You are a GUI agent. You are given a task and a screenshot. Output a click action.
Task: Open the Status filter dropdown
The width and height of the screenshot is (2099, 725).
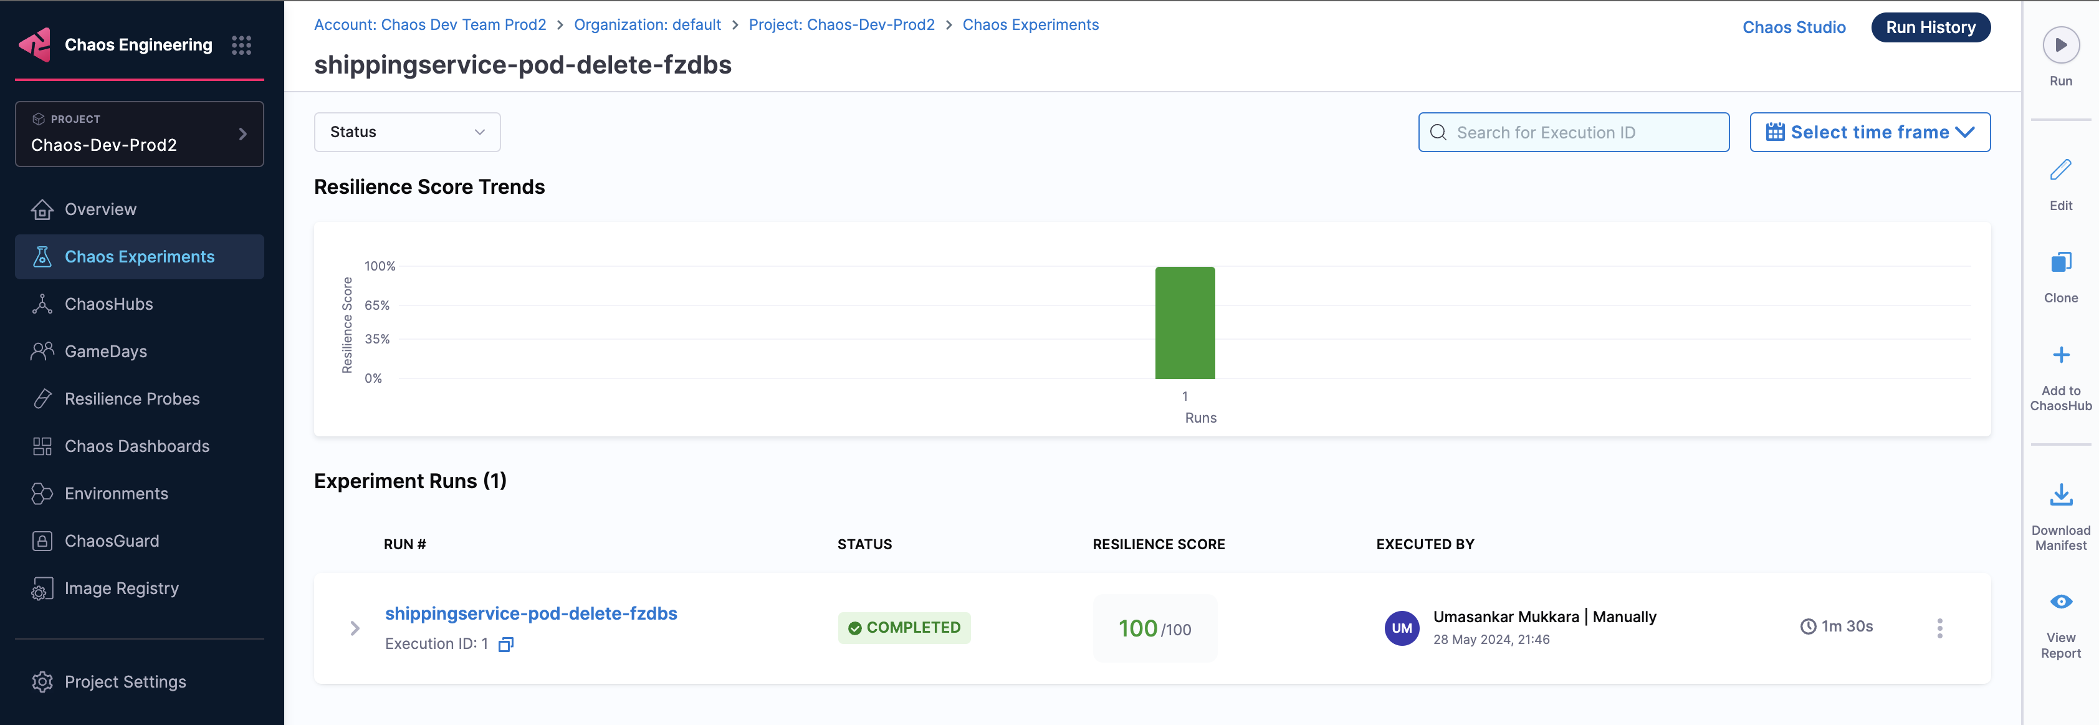point(406,132)
